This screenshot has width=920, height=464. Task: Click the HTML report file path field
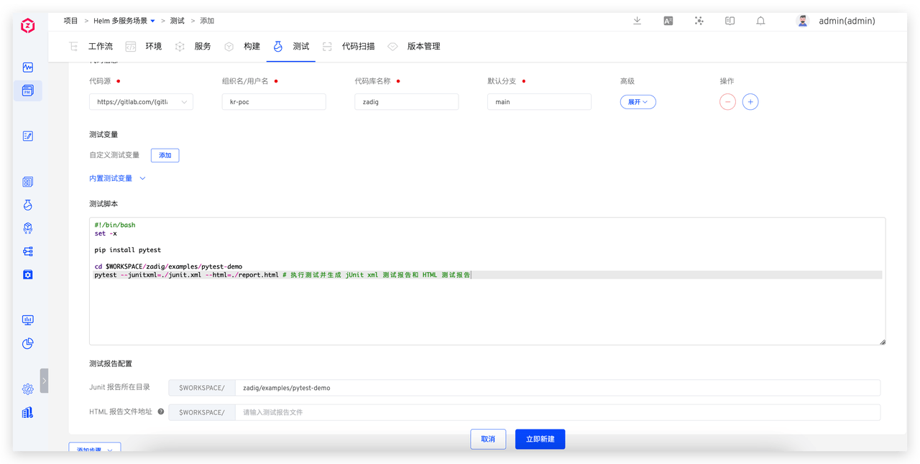coord(557,412)
